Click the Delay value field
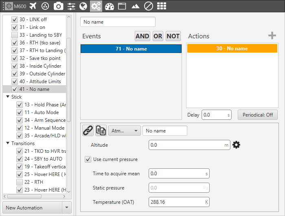This screenshot has width=285, height=216. click(217, 115)
